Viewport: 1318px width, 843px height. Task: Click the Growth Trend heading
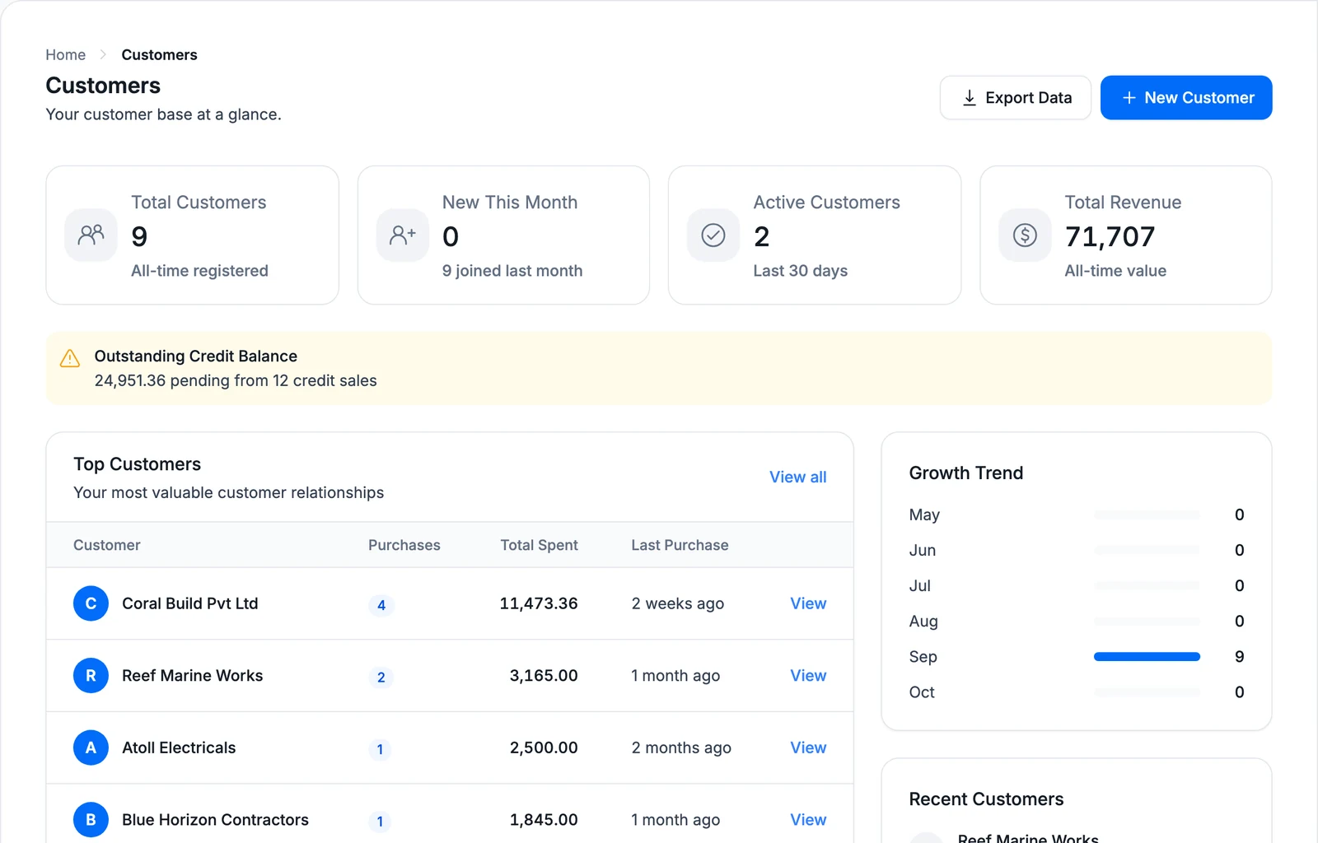(x=966, y=473)
